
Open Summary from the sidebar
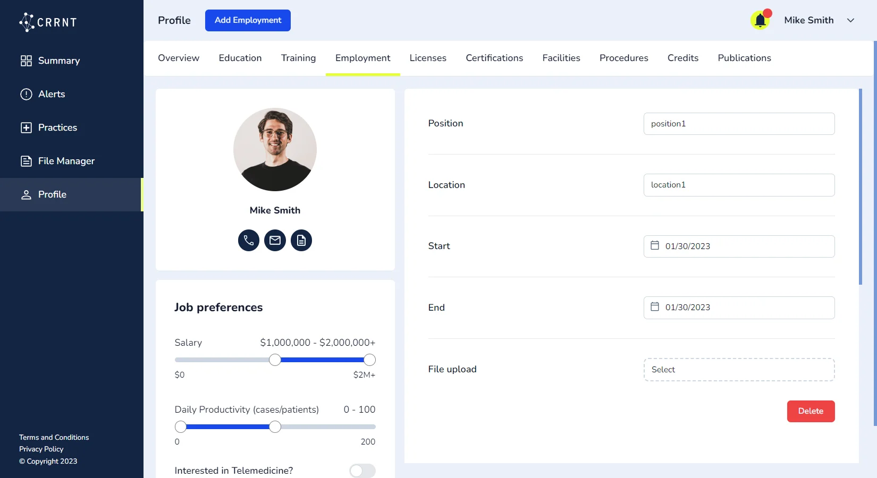point(58,61)
